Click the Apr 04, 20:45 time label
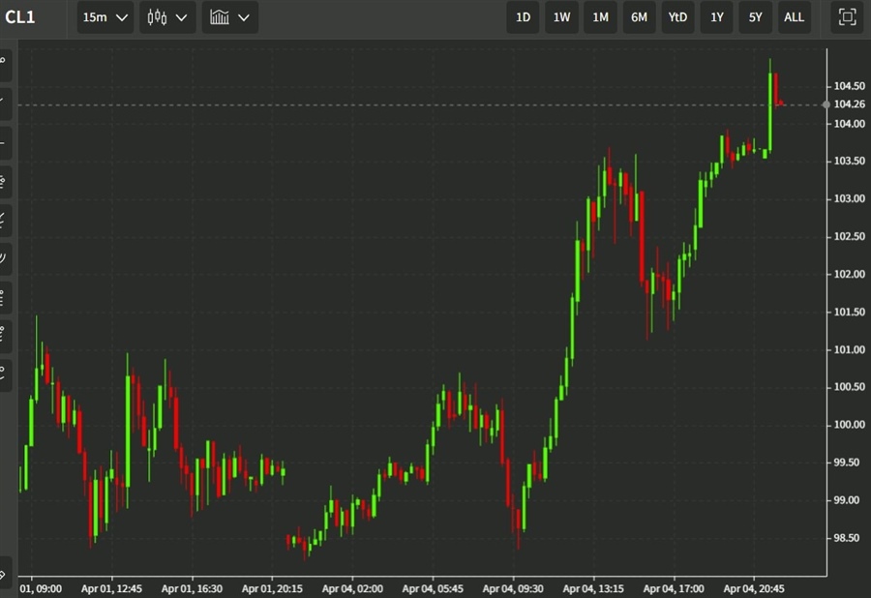The image size is (871, 598). [x=754, y=588]
